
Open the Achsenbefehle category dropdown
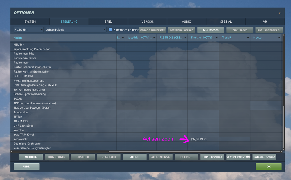click(x=104, y=29)
